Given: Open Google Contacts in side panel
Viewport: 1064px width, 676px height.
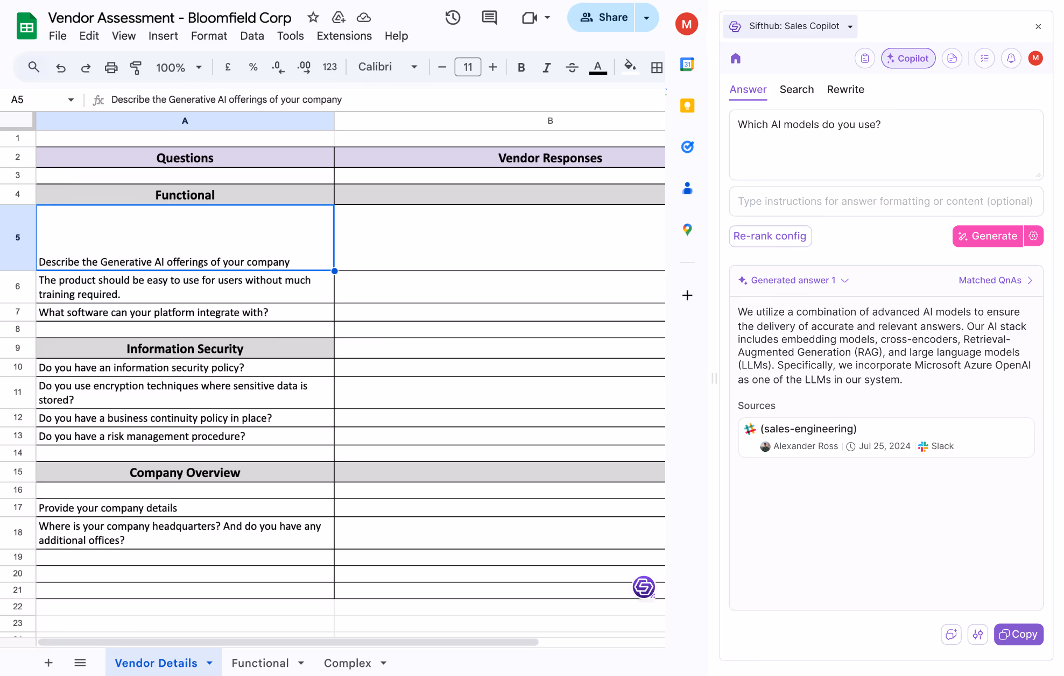Looking at the screenshot, I should [x=687, y=188].
